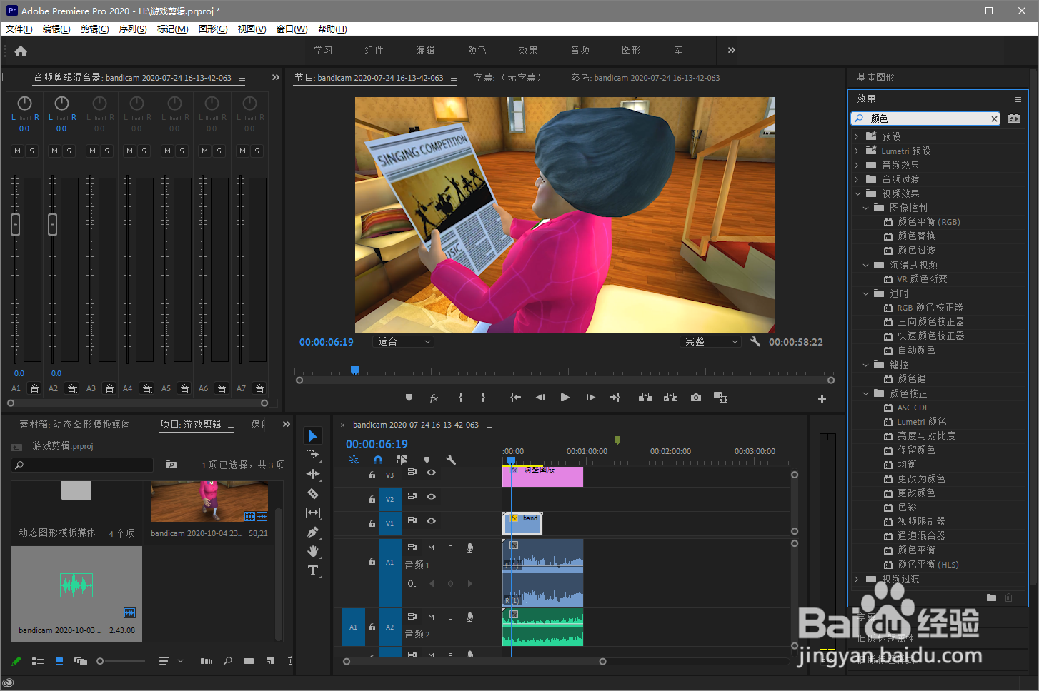Select the Lumetri 颜色 effect
The height and width of the screenshot is (691, 1039).
click(922, 422)
